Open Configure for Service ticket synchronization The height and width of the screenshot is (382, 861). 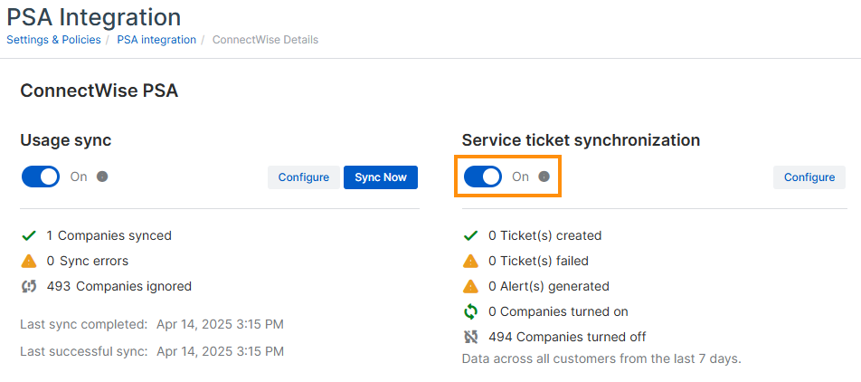809,177
